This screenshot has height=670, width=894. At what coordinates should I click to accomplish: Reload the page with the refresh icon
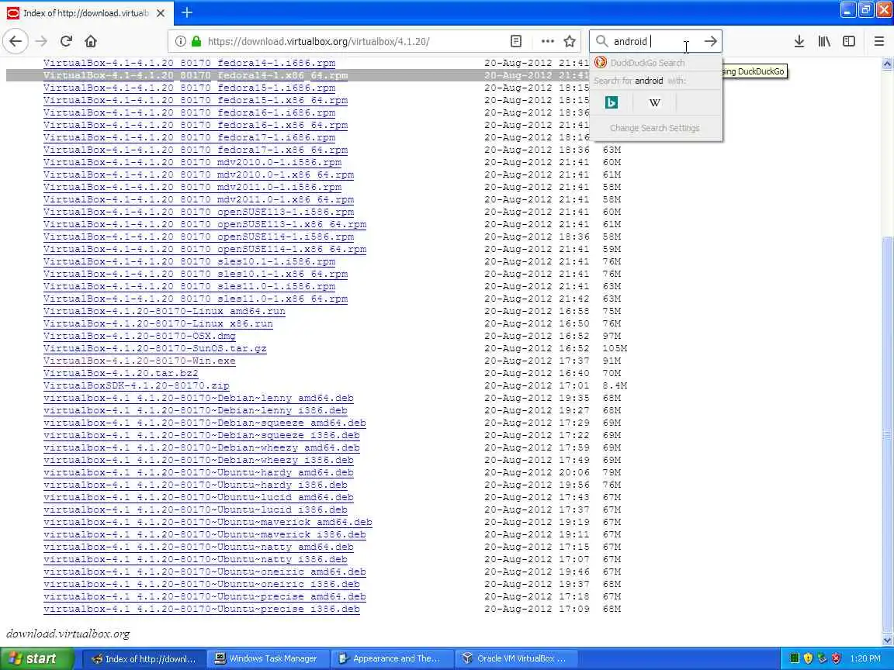pyautogui.click(x=66, y=41)
